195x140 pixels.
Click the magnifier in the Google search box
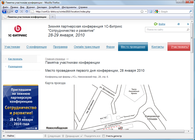pyautogui.click(x=190, y=12)
